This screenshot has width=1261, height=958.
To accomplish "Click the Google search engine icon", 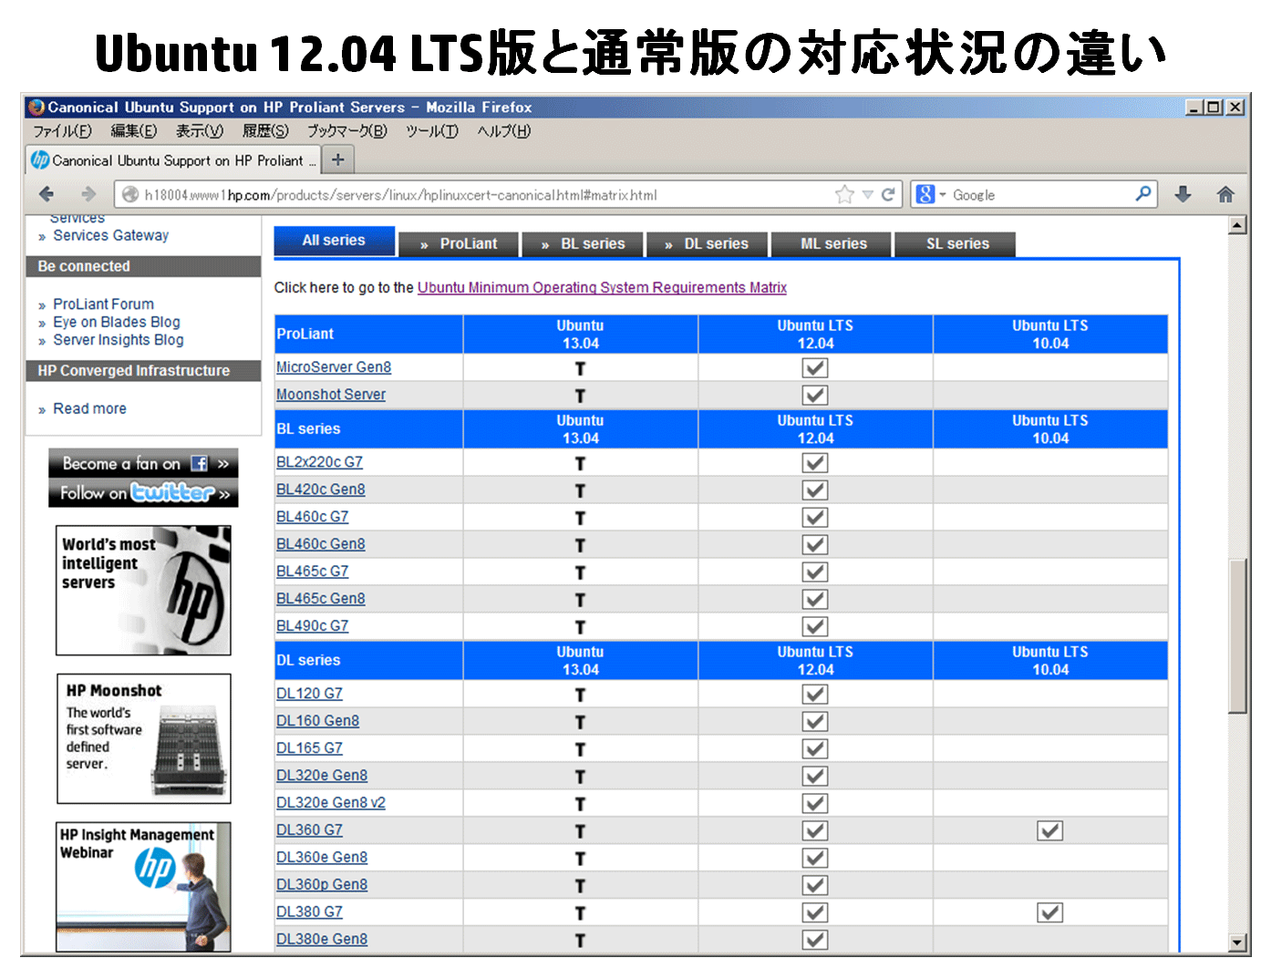I will [925, 194].
